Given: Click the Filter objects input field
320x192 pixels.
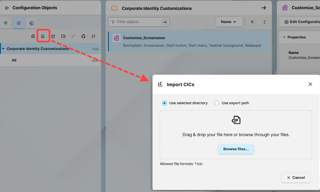Looking at the screenshot, I should coord(138,22).
